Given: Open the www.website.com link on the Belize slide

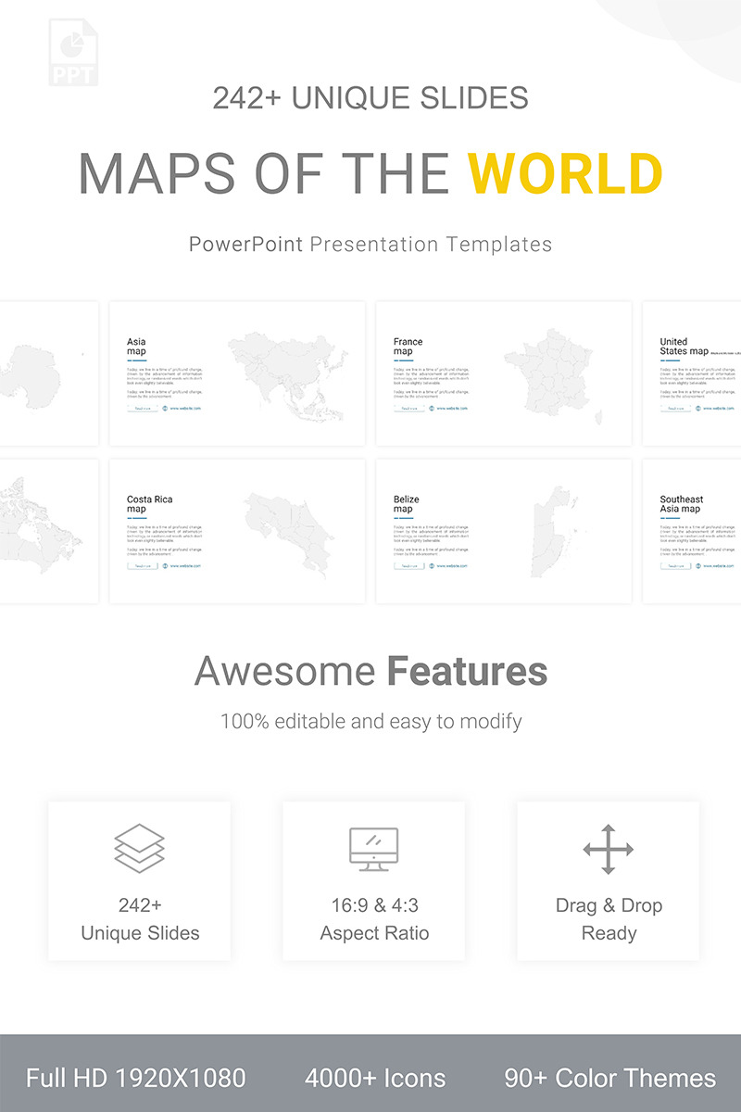Looking at the screenshot, I should tap(452, 565).
